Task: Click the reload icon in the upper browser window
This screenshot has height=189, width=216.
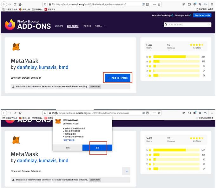Action: tap(15, 4)
